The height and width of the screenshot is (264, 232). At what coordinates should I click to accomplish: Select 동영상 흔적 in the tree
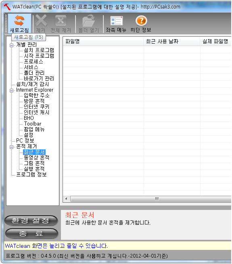36,157
